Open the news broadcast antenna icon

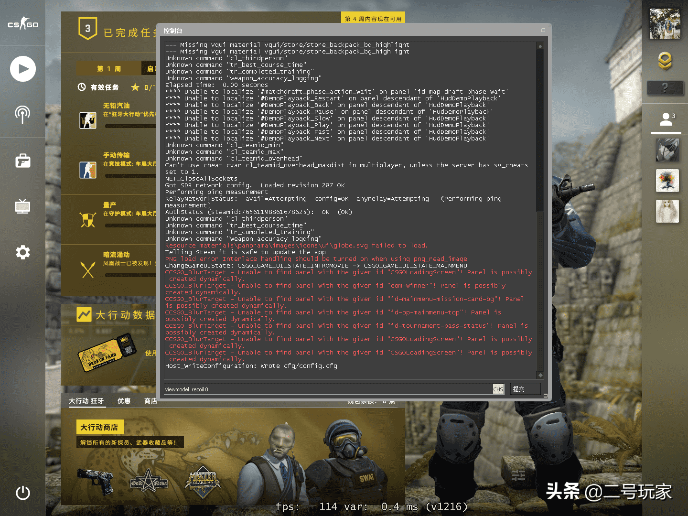point(22,114)
